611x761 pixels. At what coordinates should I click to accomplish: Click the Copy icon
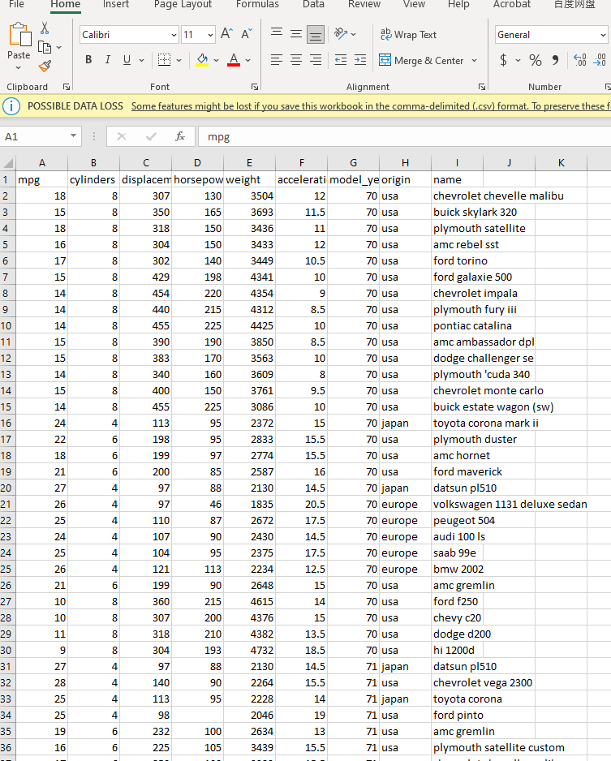45,48
